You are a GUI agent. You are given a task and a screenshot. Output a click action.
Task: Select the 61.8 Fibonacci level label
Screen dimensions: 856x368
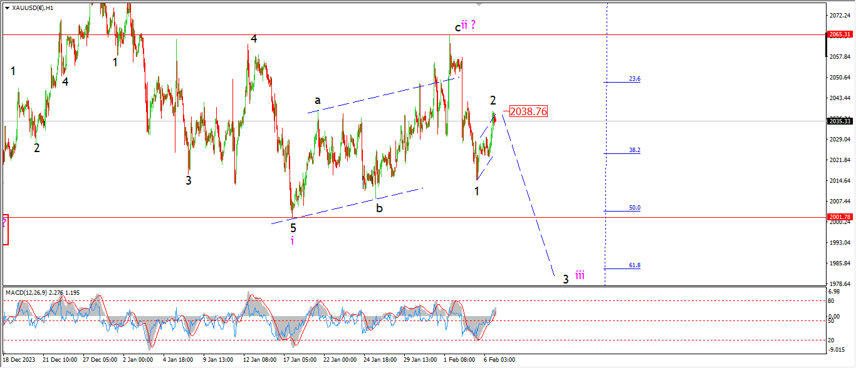[x=635, y=265]
